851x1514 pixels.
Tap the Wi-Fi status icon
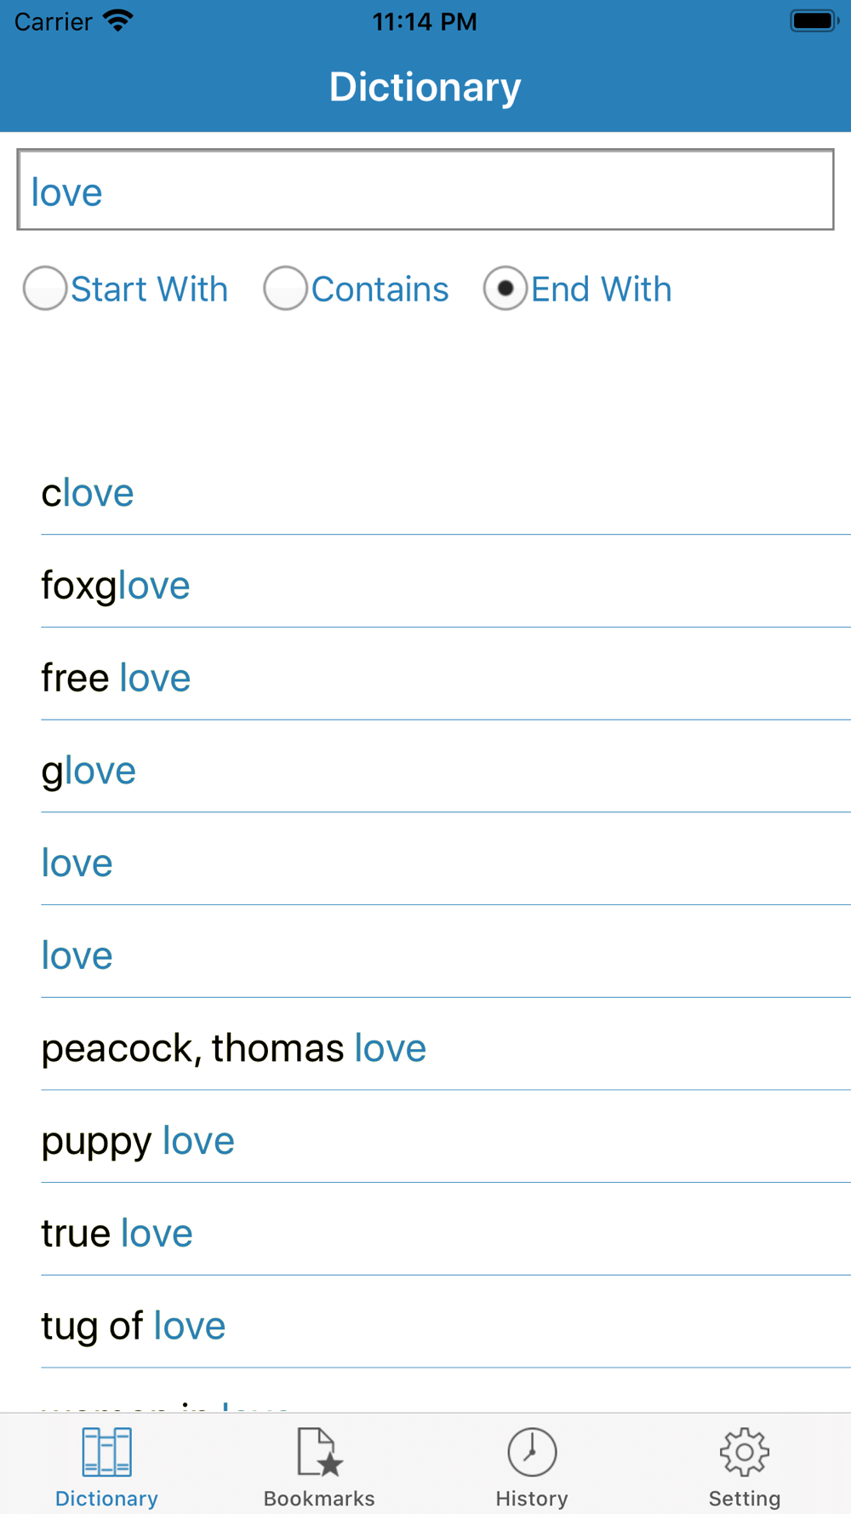[118, 20]
